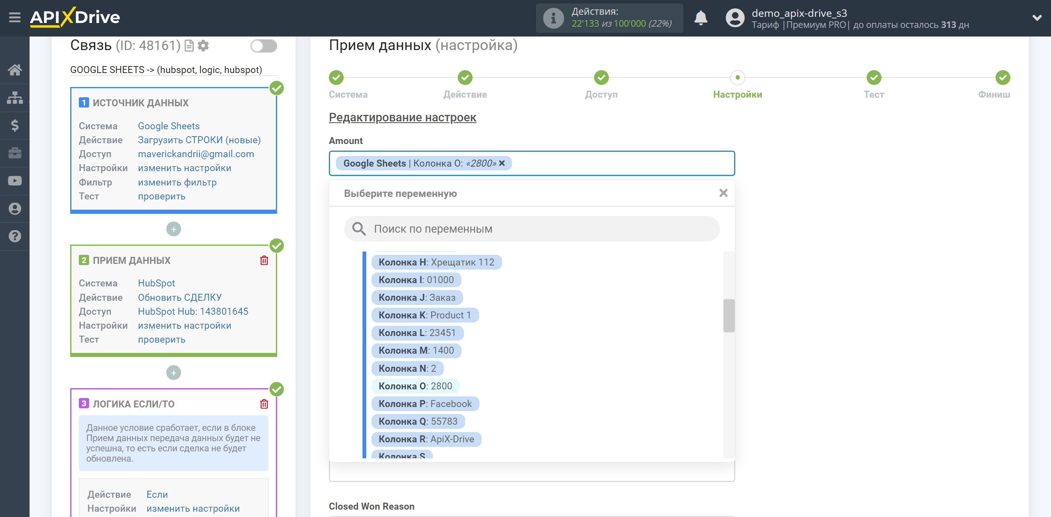
Task: Click проверить in Прием данных
Action: point(162,339)
